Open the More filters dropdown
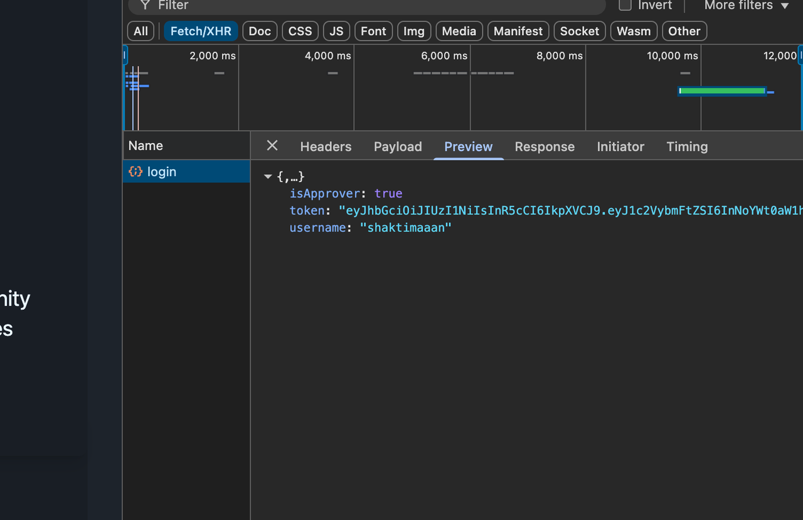Screen dimensions: 803x520 tap(746, 6)
